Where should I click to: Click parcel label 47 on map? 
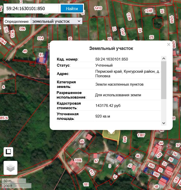130,166
